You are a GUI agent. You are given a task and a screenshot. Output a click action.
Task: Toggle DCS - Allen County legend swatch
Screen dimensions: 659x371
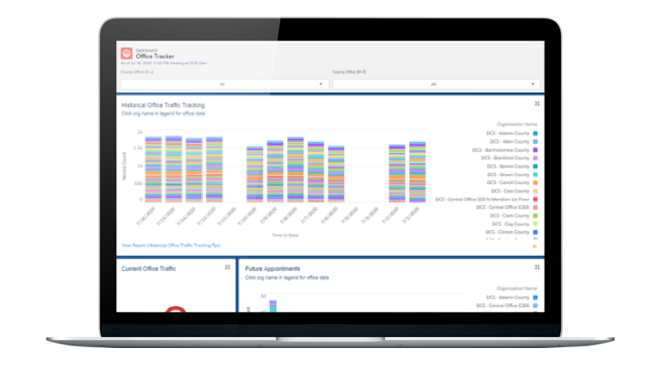pos(535,142)
